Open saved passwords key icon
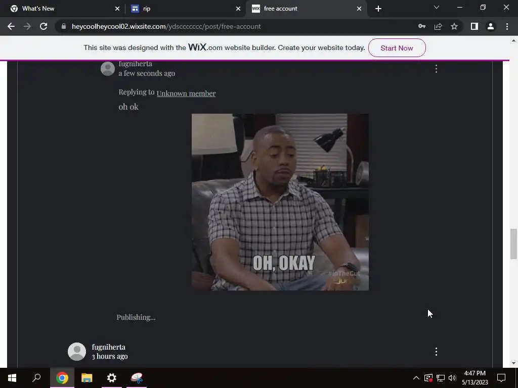 point(422,26)
